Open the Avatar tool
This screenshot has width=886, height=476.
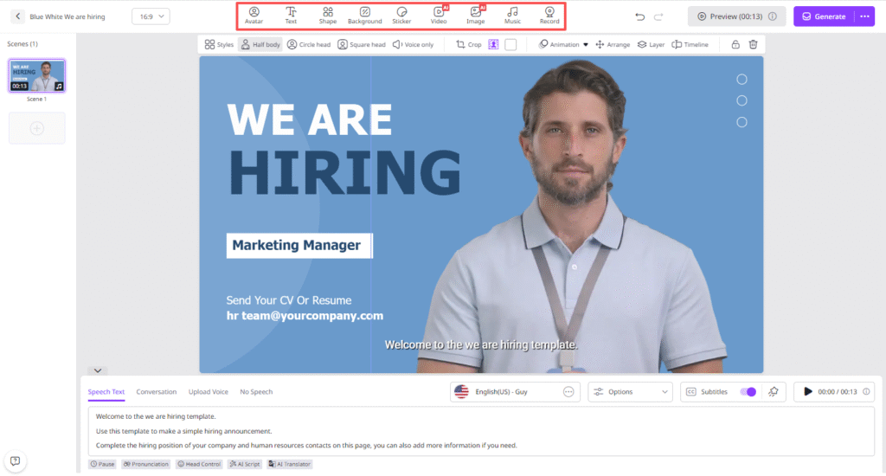pyautogui.click(x=254, y=15)
